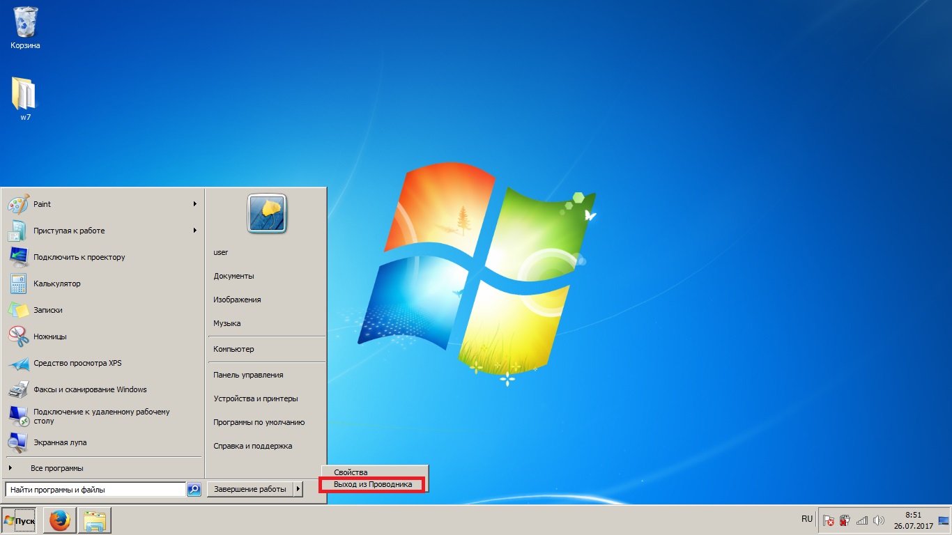Open Средство просмотра XPS icon

pos(18,363)
